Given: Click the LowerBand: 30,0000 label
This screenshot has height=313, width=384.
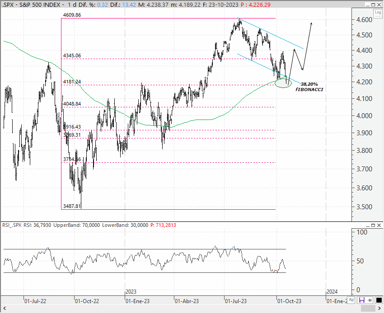Looking at the screenshot, I should click(x=125, y=225).
